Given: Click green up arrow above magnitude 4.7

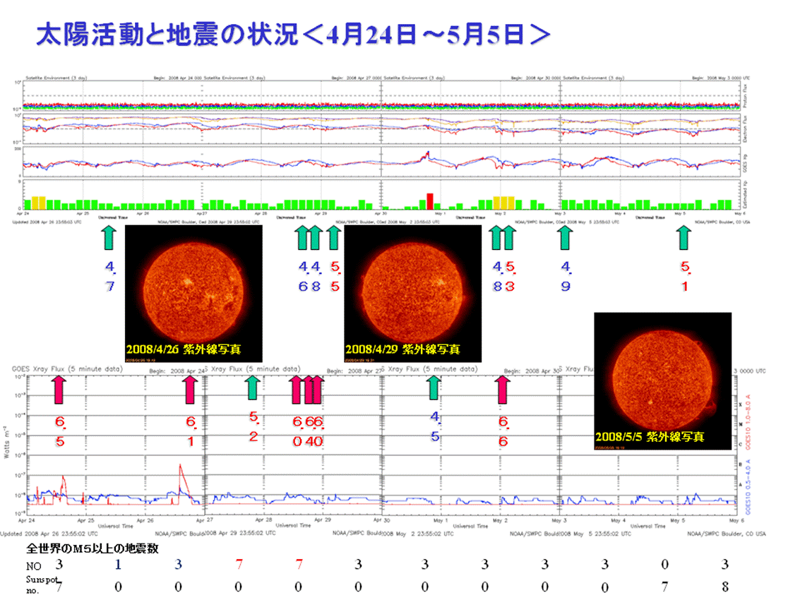Looking at the screenshot, I should click(109, 238).
